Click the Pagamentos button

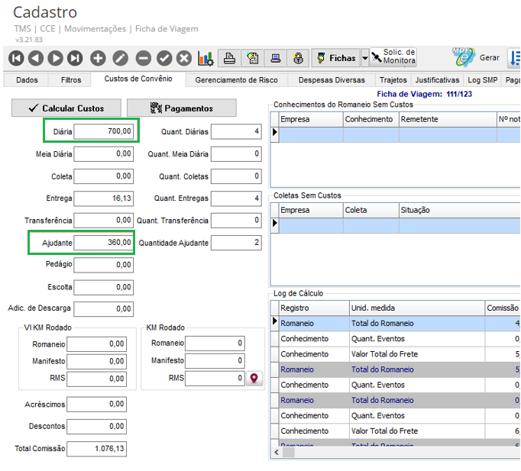coord(182,108)
